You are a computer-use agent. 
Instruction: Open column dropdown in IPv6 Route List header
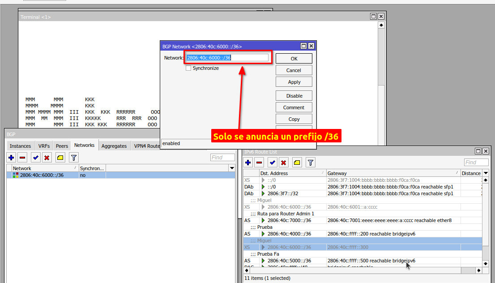(x=486, y=173)
